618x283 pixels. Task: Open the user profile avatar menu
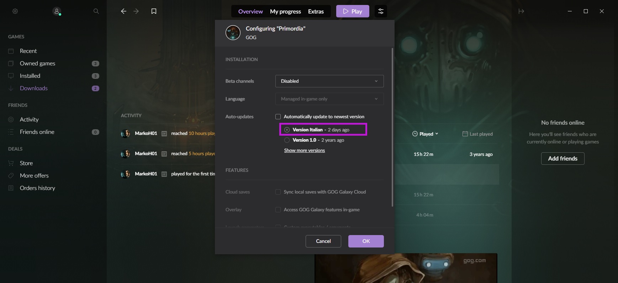point(57,11)
